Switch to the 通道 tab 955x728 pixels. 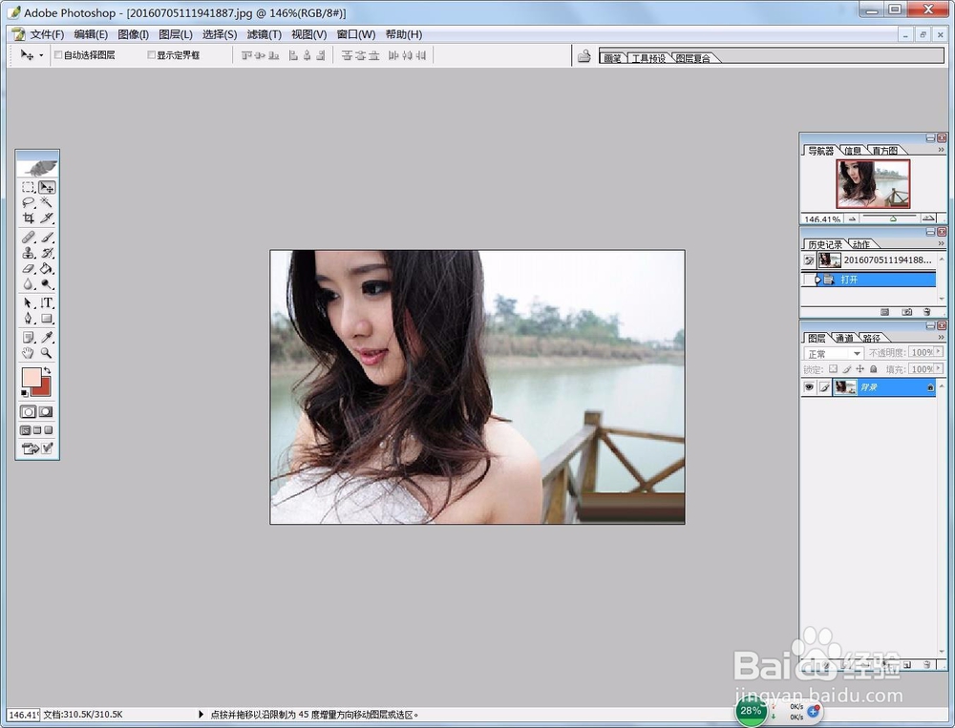(845, 338)
